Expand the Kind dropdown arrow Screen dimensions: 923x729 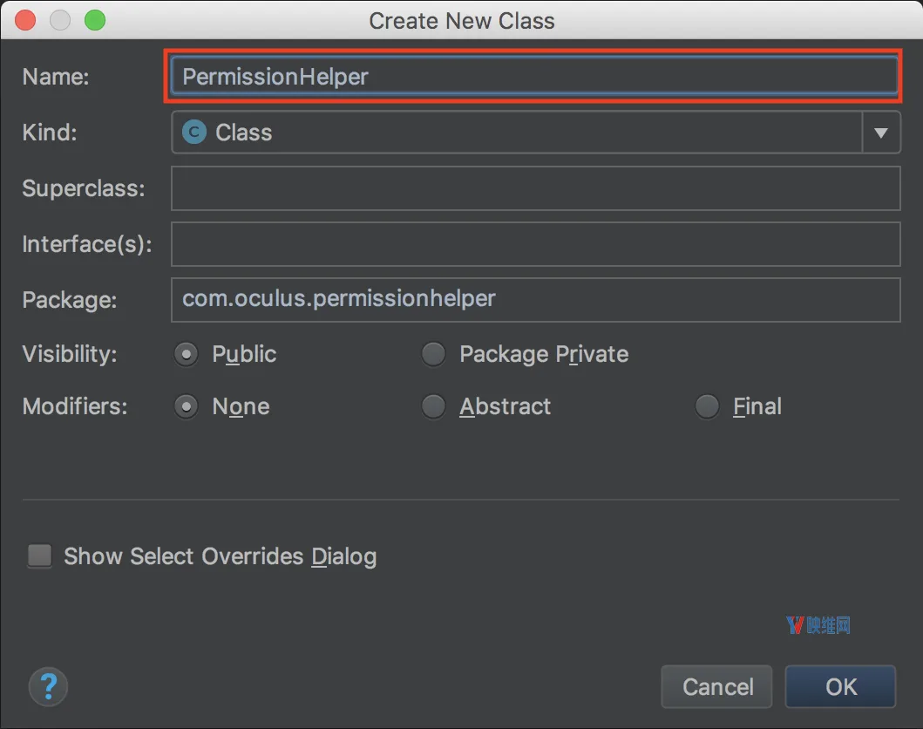[880, 133]
